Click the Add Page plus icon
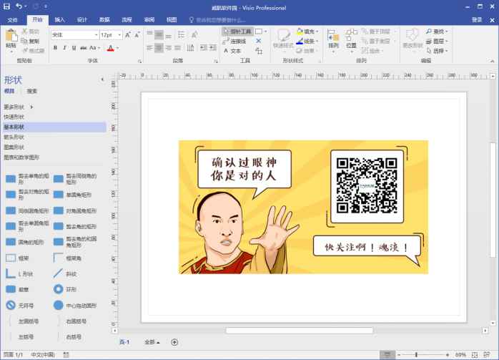This screenshot has width=499, height=360. [x=174, y=342]
